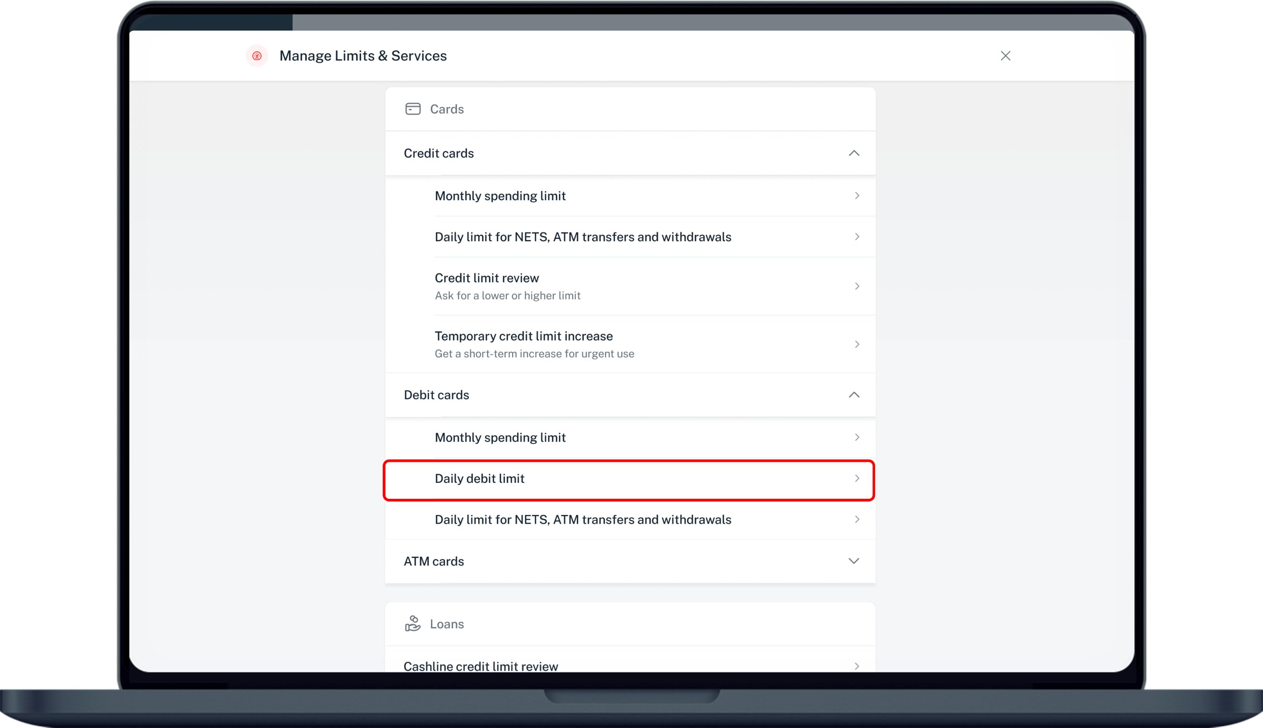Click chevron next to Cashline credit limit review
Viewport: 1263px width, 728px height.
tap(857, 666)
